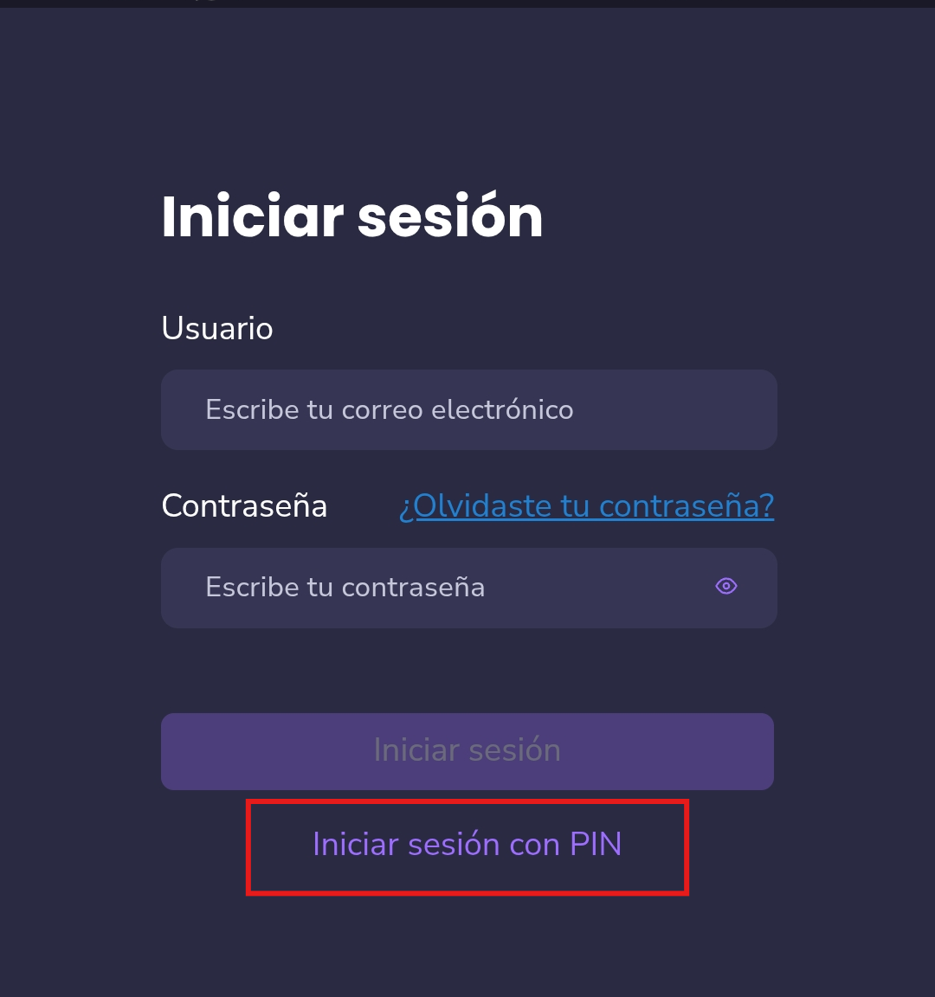Screen dimensions: 935x997
Task: Choose "Iniciar sesión con PIN"
Action: [x=467, y=845]
